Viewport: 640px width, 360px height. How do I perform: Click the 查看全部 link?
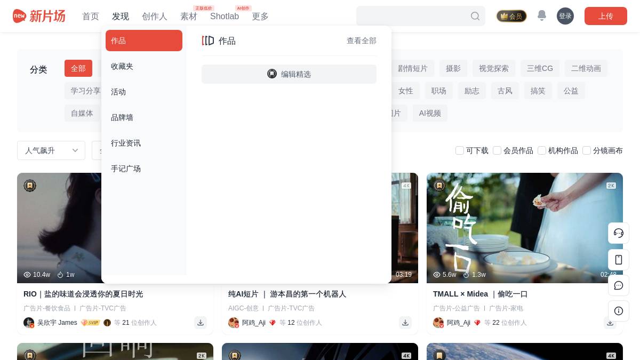click(x=362, y=41)
